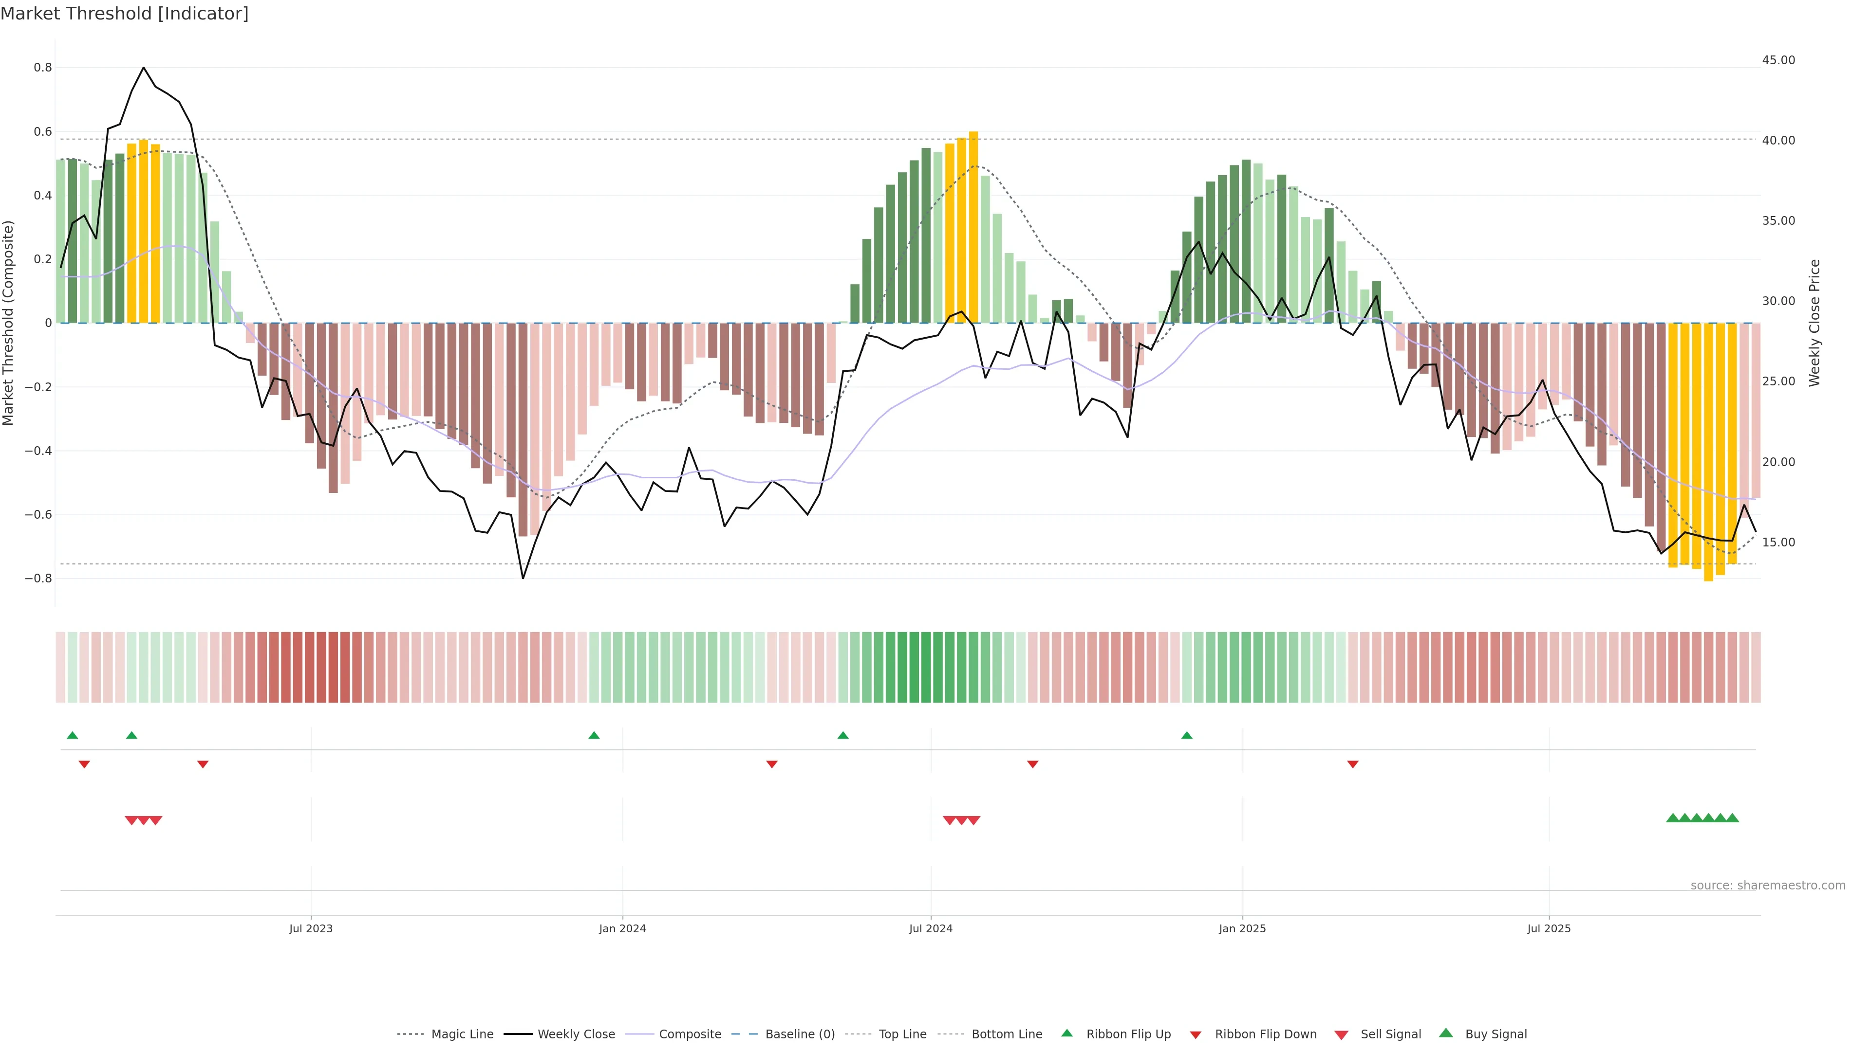
Task: Click the Sell Signal legend label
Action: tap(1390, 1034)
